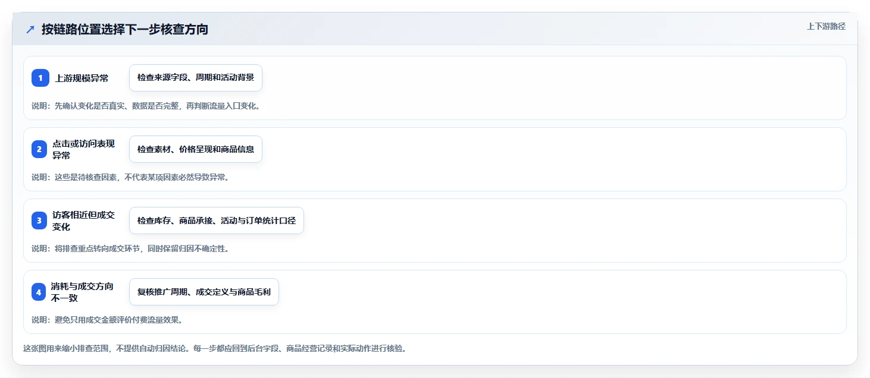Click the 上下游路径 label at top right
870x378 pixels.
[x=826, y=26]
